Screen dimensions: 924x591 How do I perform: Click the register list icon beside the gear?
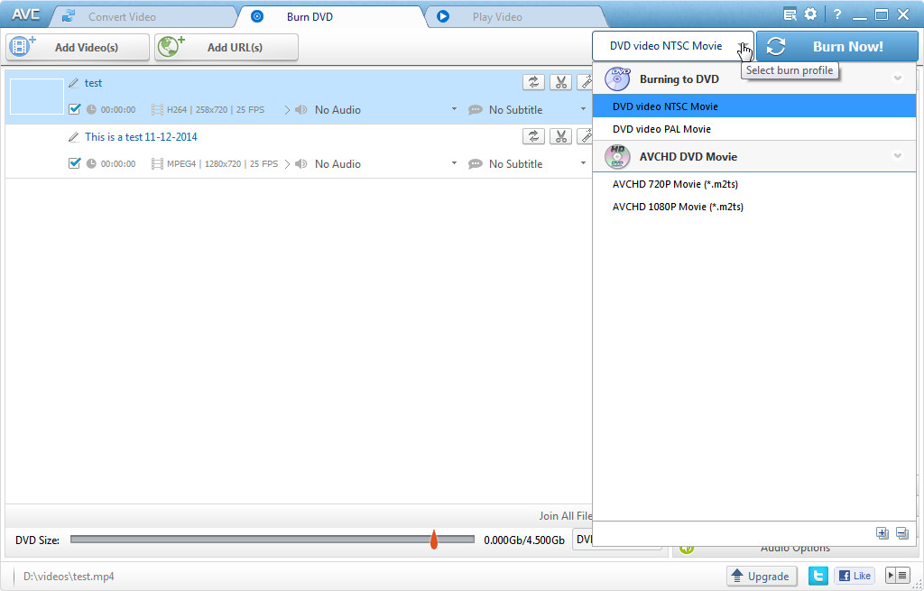[x=790, y=14]
